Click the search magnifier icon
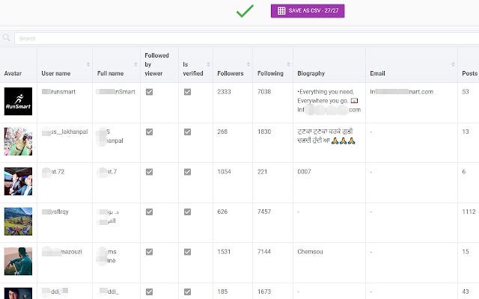The width and height of the screenshot is (479, 299). (x=7, y=38)
